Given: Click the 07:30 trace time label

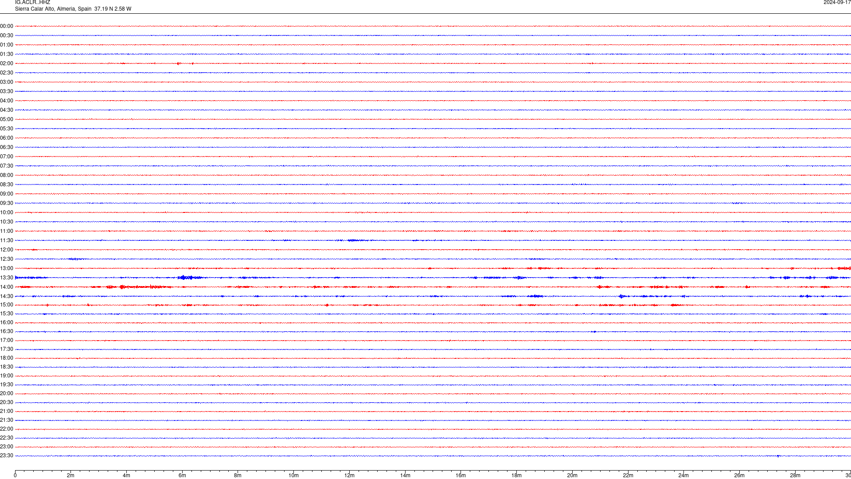Looking at the screenshot, I should click(7, 166).
